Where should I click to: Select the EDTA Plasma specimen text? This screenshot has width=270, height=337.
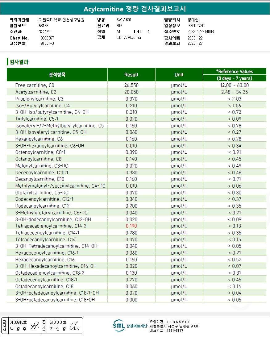tap(129, 37)
